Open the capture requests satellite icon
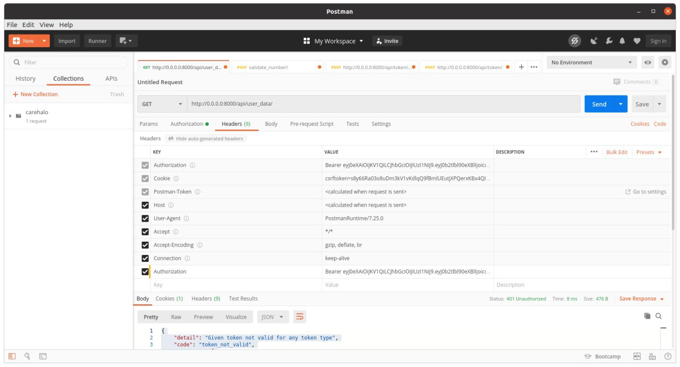680x367 pixels. pos(594,41)
